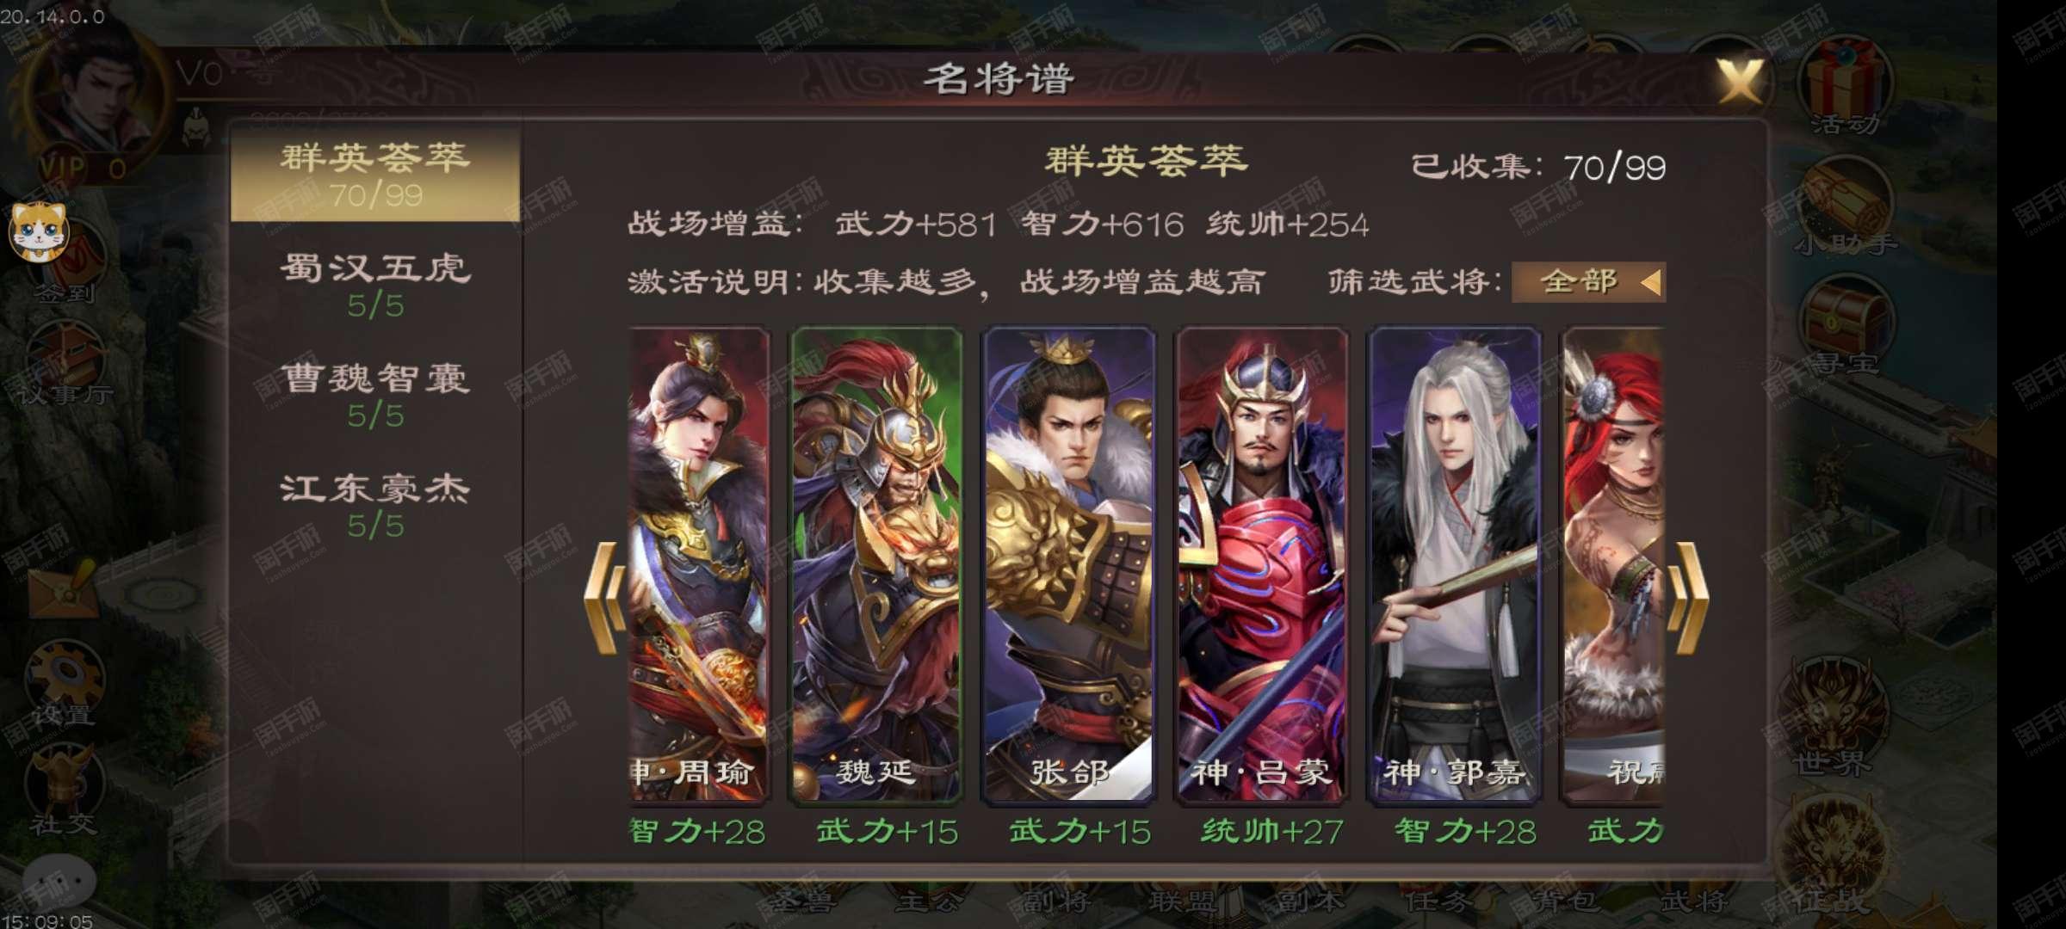This screenshot has height=929, width=2066.
Task: Tap the cat mascot icon
Action: coord(39,231)
